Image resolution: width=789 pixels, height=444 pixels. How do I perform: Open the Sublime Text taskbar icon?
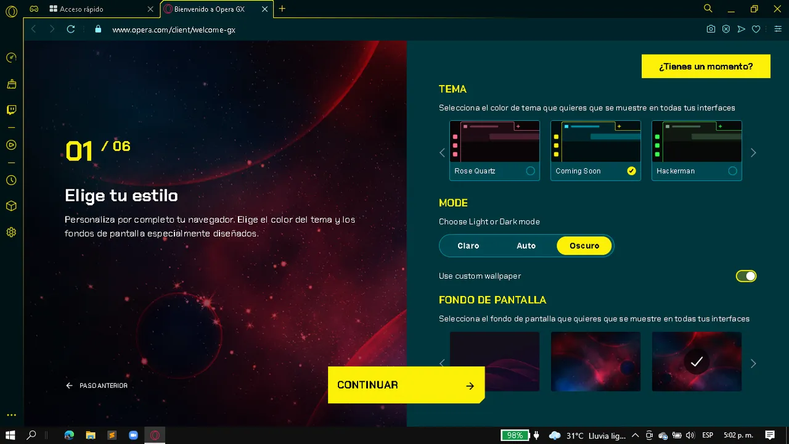pyautogui.click(x=112, y=435)
